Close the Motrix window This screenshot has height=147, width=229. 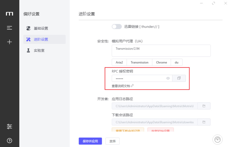pos(226,3)
